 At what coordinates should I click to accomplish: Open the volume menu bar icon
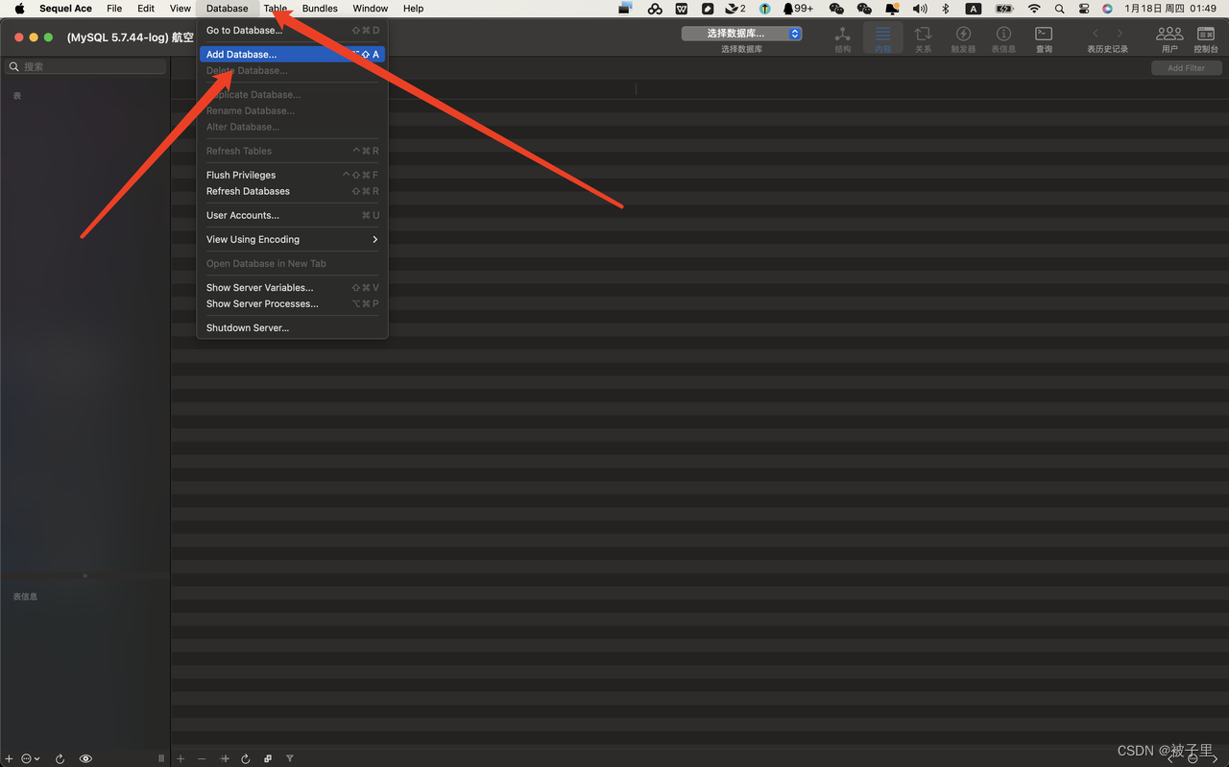pyautogui.click(x=920, y=9)
